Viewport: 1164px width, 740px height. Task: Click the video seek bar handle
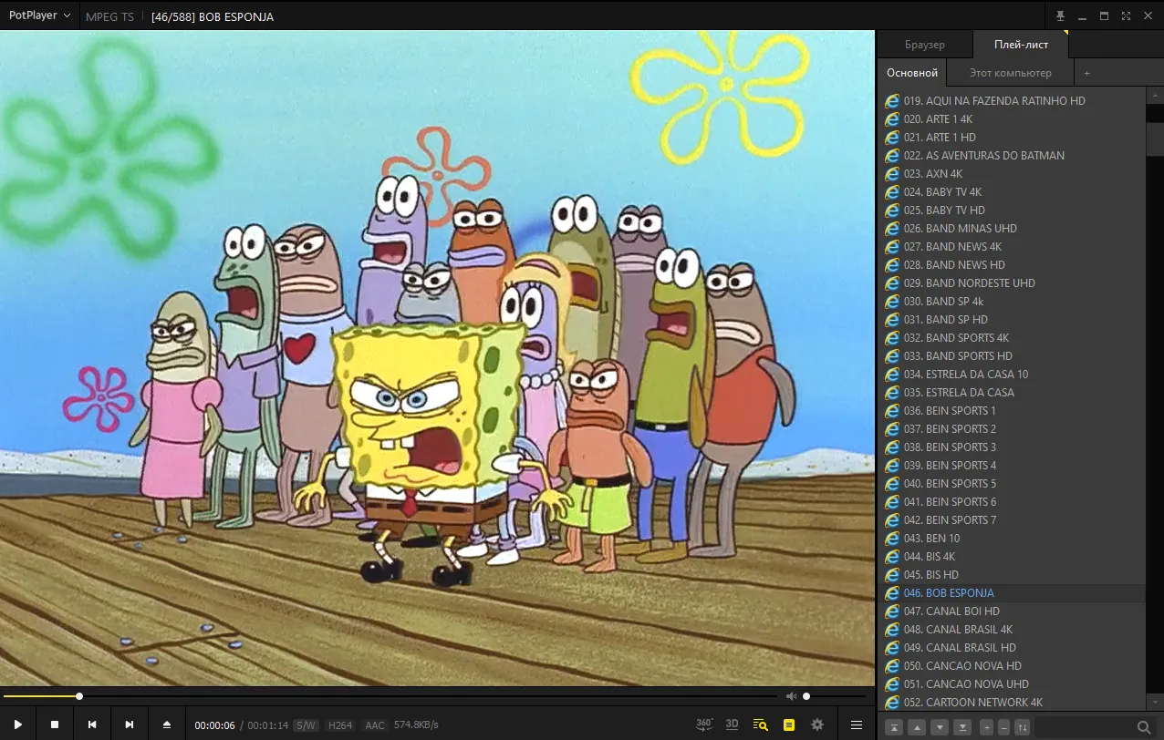[79, 696]
